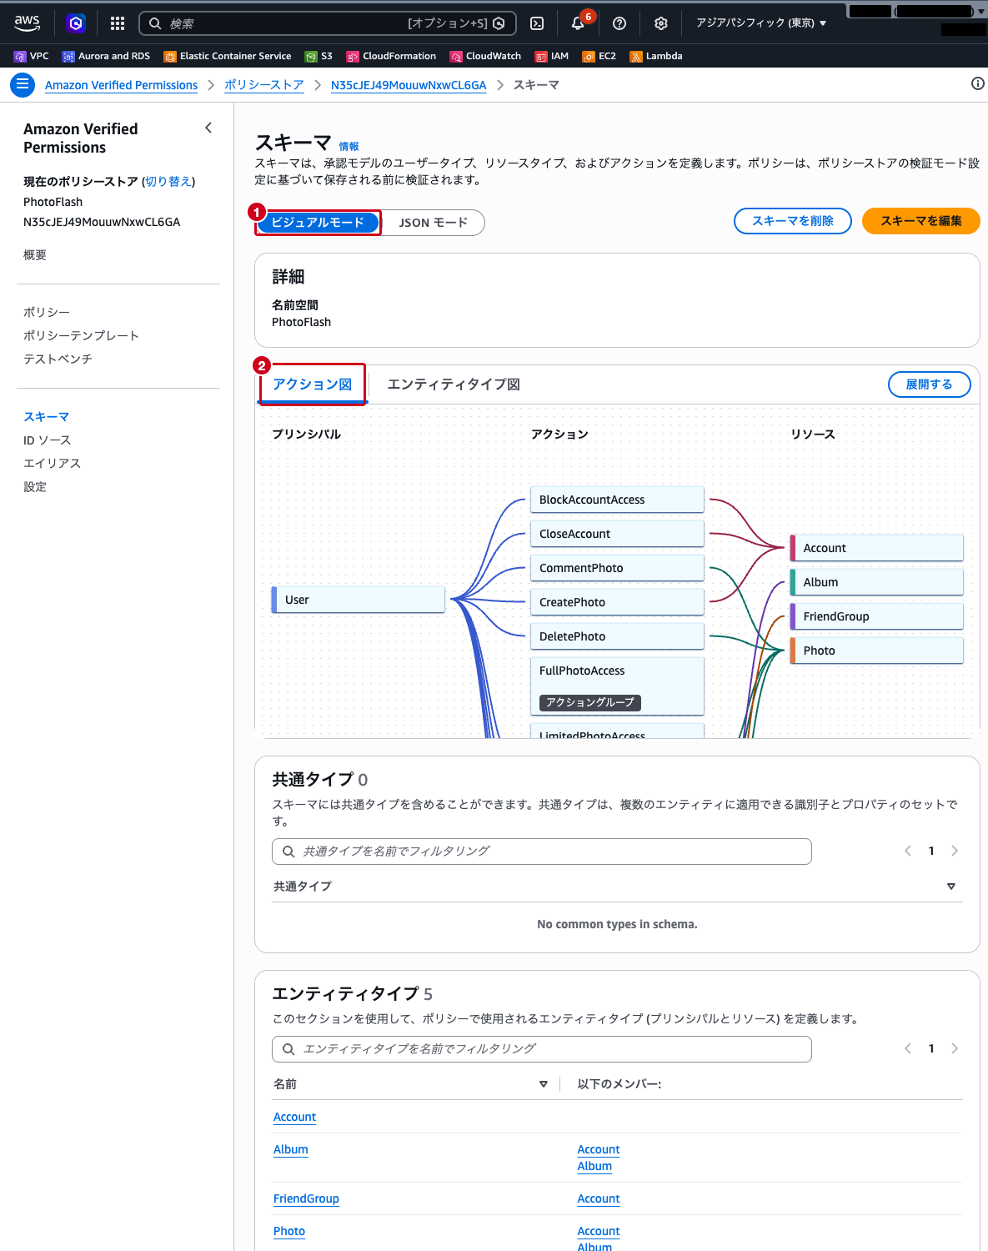Open CloudWatch favorite shortcut

[x=485, y=56]
